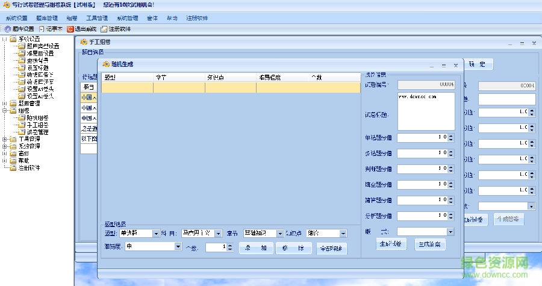Viewport: 542px width, 286px height.
Task: Collapse the 组卷 tree node
Action: point(4,110)
